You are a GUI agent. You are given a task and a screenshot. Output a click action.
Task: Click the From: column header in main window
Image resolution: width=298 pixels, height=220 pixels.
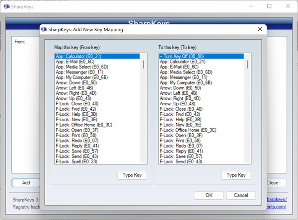point(20,42)
